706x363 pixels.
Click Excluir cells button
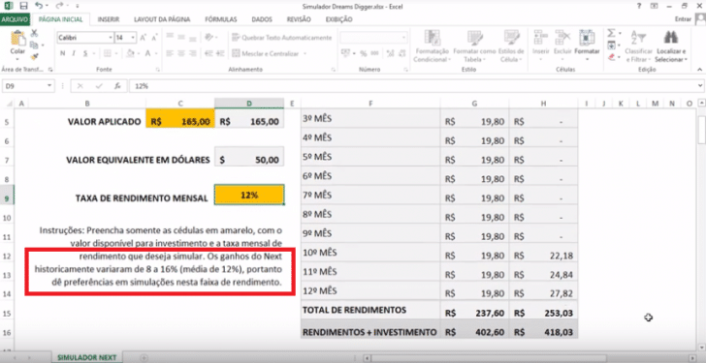pyautogui.click(x=562, y=46)
